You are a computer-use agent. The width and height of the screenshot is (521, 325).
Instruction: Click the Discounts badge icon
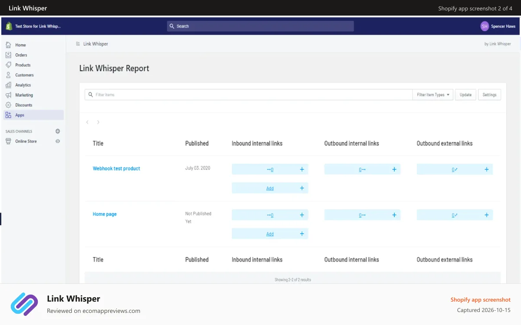(8, 105)
